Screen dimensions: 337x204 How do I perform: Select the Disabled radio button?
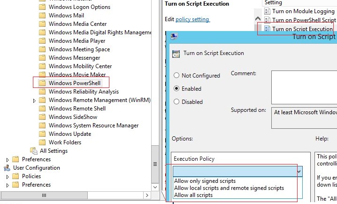tap(176, 102)
